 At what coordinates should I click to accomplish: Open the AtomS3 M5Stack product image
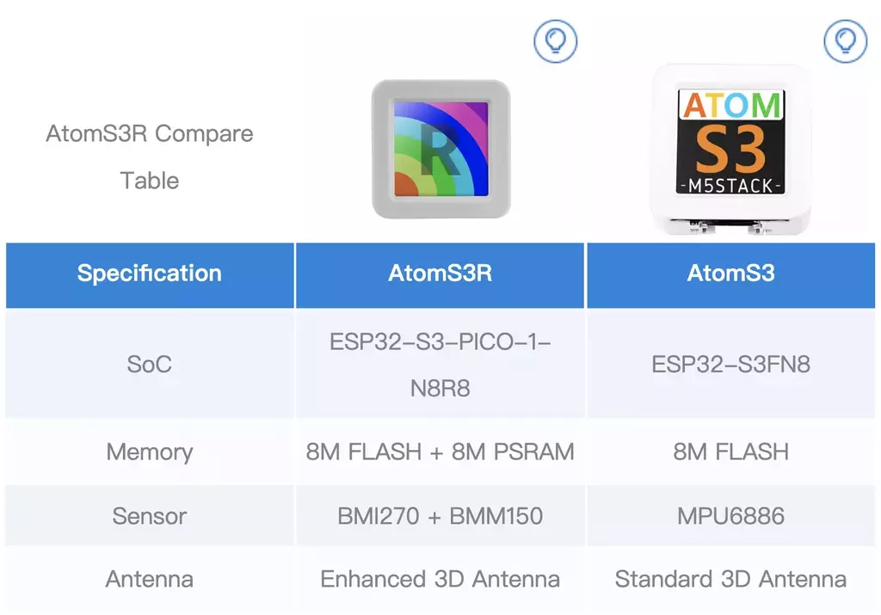(730, 149)
